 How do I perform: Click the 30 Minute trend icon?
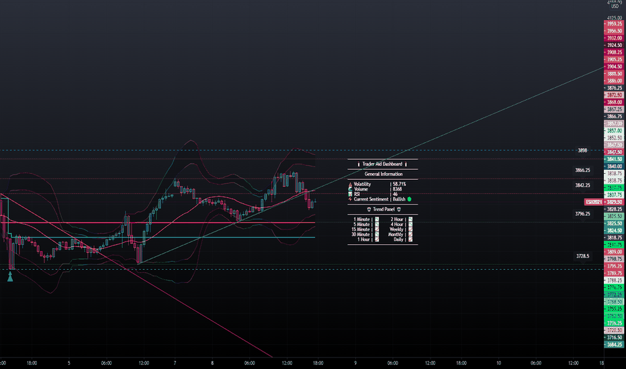tap(377, 235)
